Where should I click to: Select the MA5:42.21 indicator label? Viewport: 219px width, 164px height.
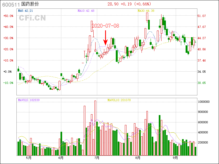(25, 11)
